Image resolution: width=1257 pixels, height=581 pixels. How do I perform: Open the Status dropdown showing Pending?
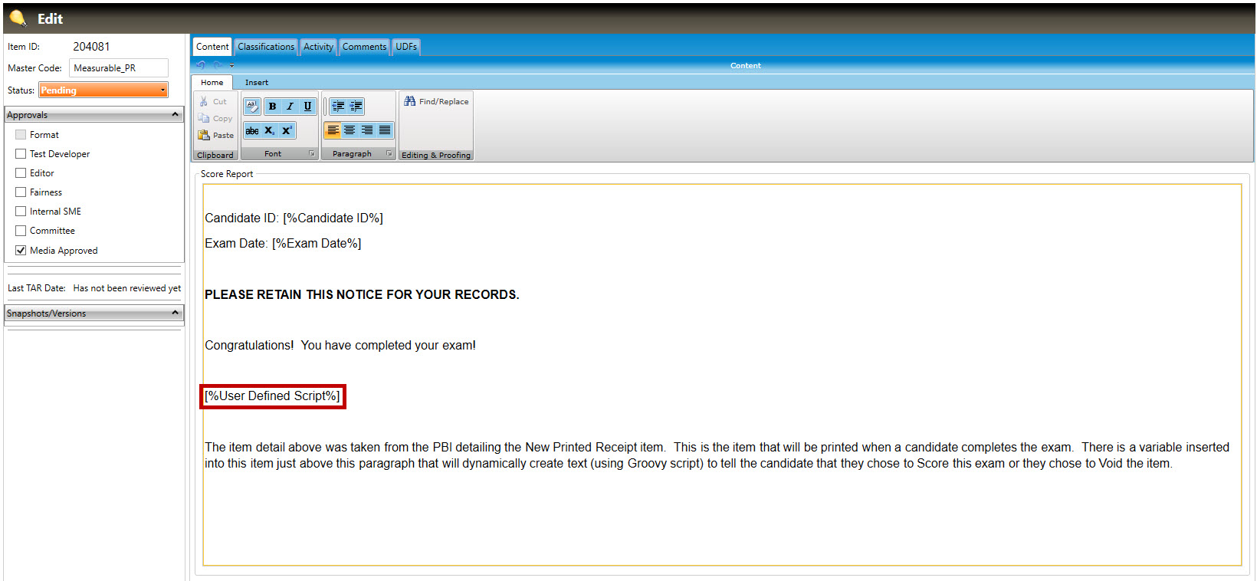103,90
